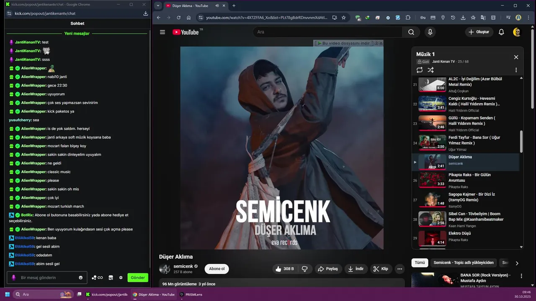Open Chrome history icon
The height and width of the screenshot is (301, 536).
click(x=453, y=18)
